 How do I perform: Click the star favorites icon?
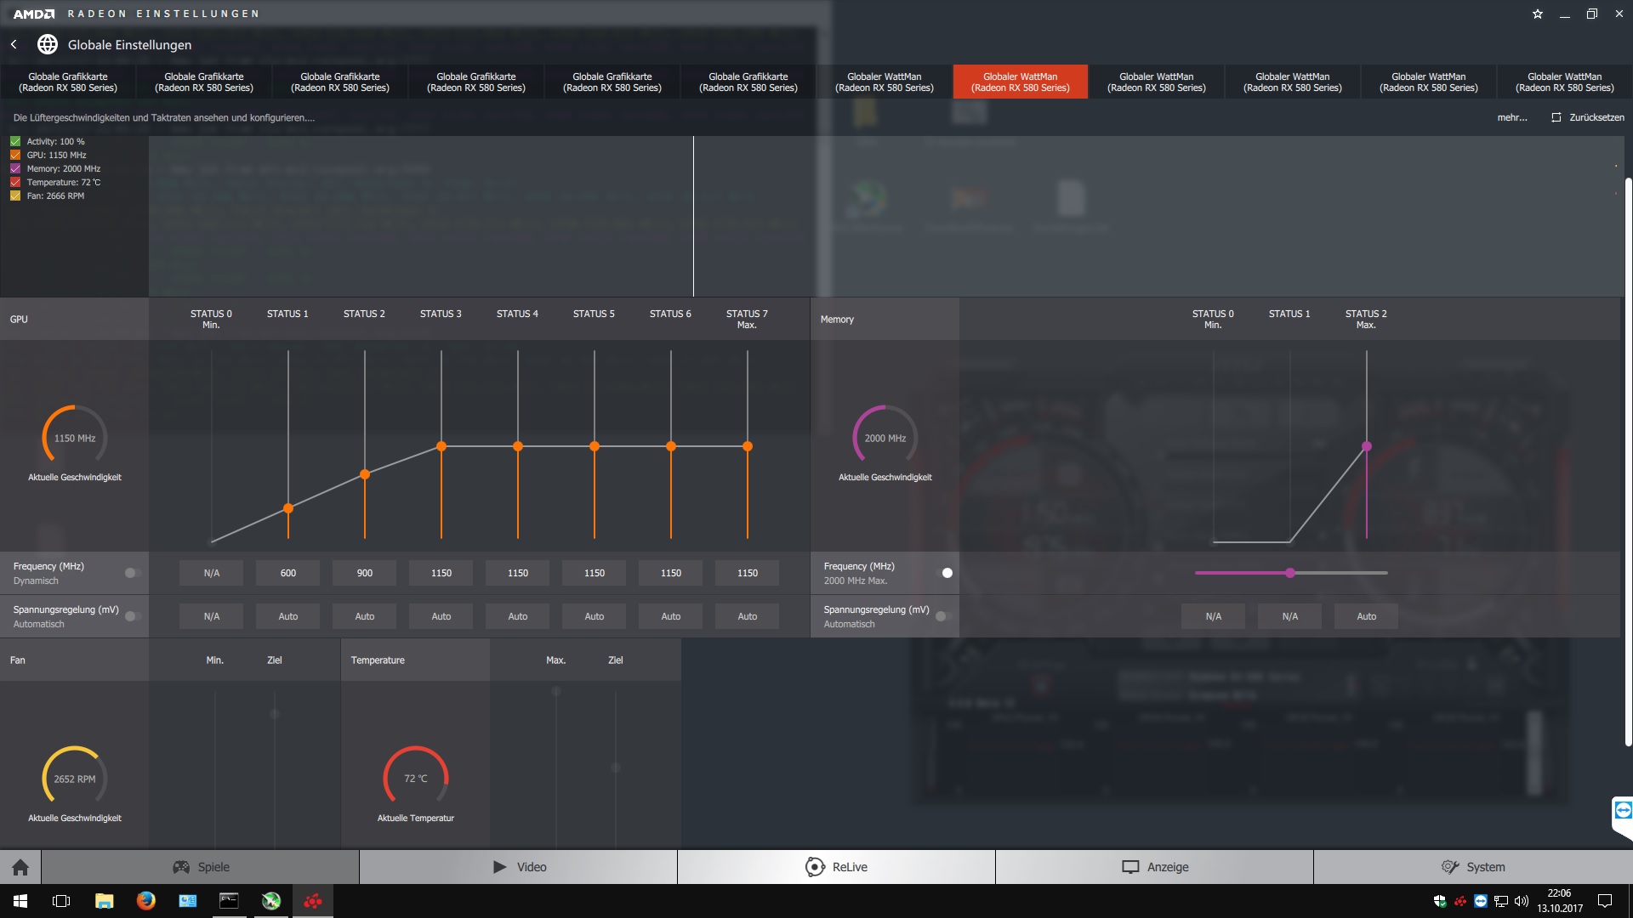coord(1538,14)
